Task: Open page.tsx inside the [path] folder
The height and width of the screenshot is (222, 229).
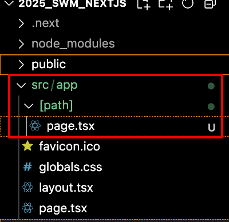Action: pos(70,126)
